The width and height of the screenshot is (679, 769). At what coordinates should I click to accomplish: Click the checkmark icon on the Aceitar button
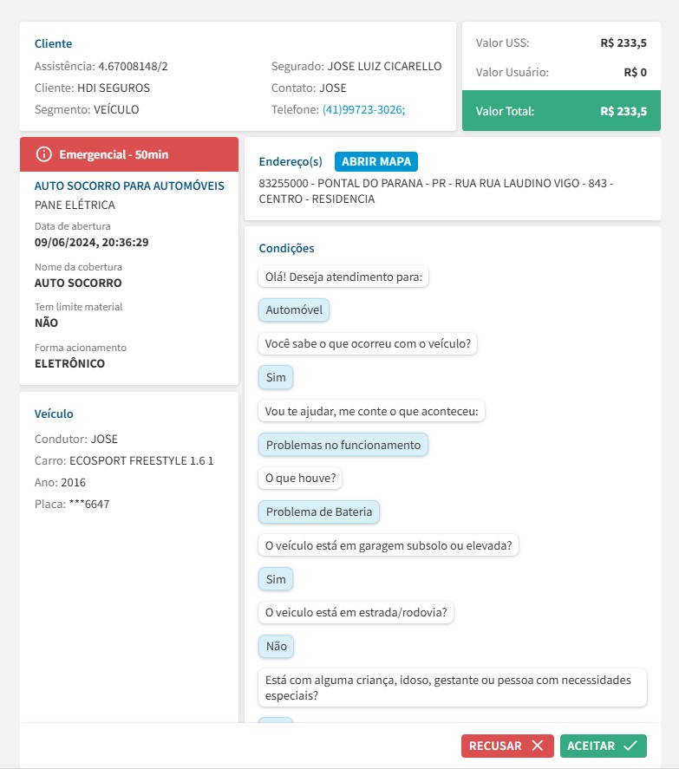click(630, 746)
